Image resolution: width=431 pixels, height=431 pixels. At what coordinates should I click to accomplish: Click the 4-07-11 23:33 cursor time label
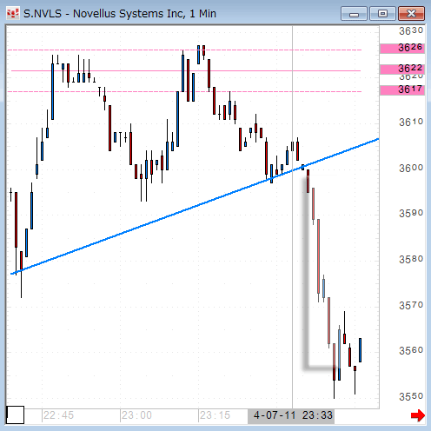pyautogui.click(x=291, y=415)
